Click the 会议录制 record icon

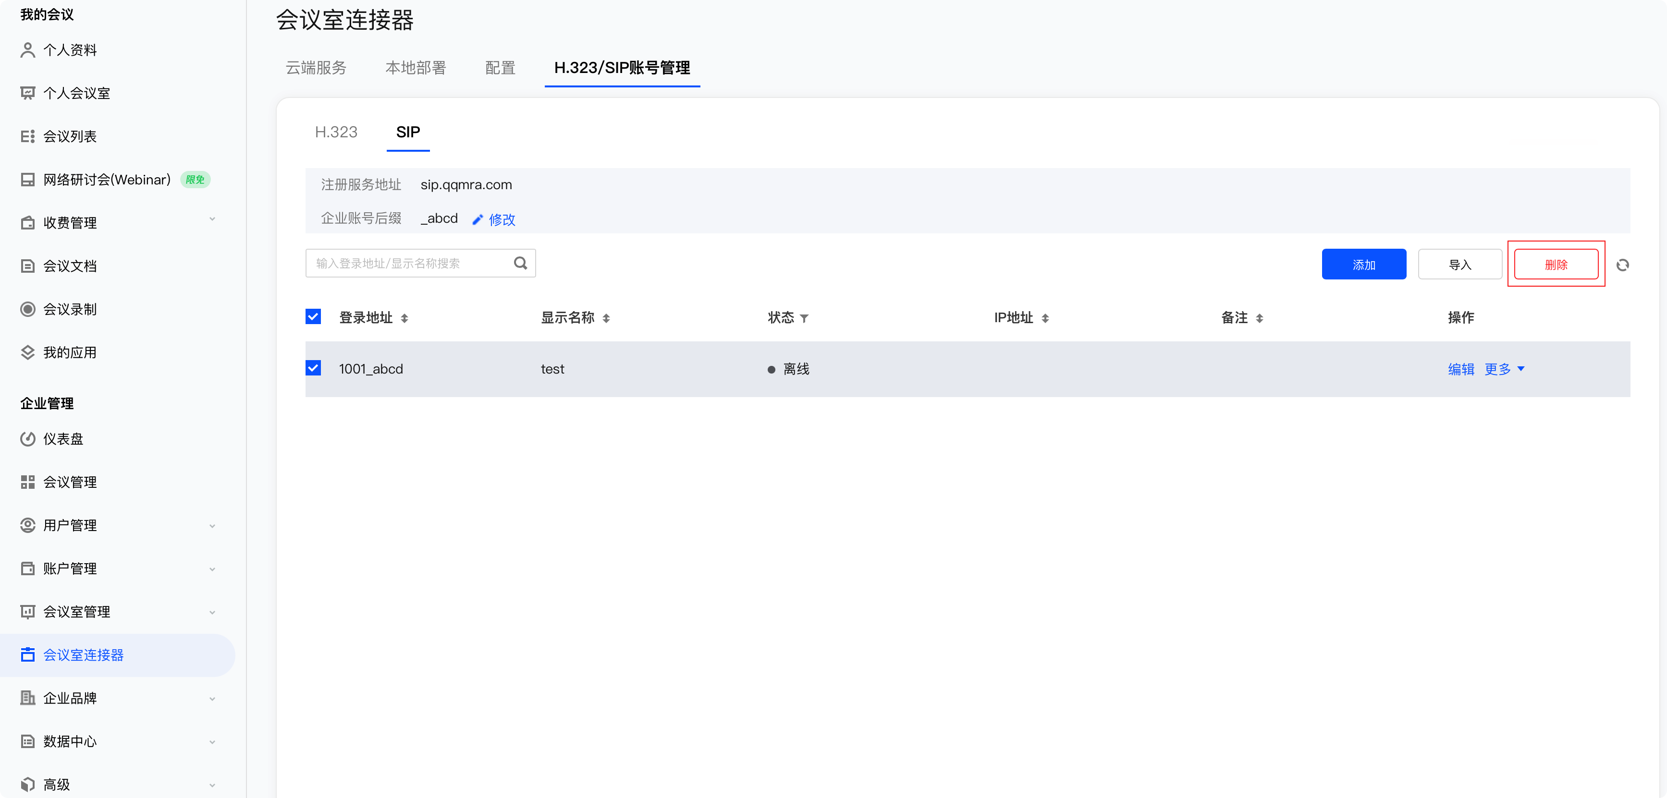tap(27, 309)
